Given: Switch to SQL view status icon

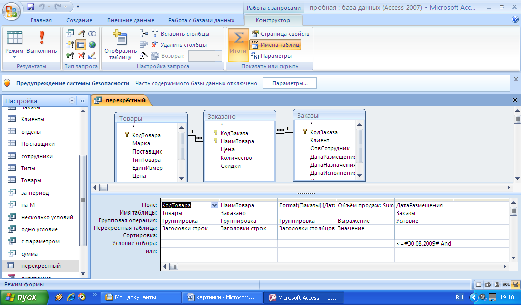Looking at the screenshot, I should [x=506, y=284].
